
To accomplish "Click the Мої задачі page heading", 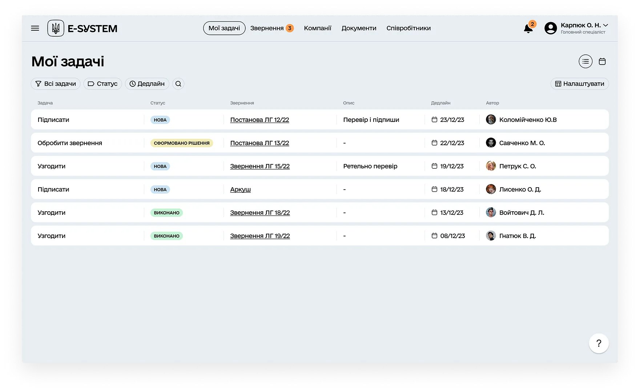I will (68, 62).
